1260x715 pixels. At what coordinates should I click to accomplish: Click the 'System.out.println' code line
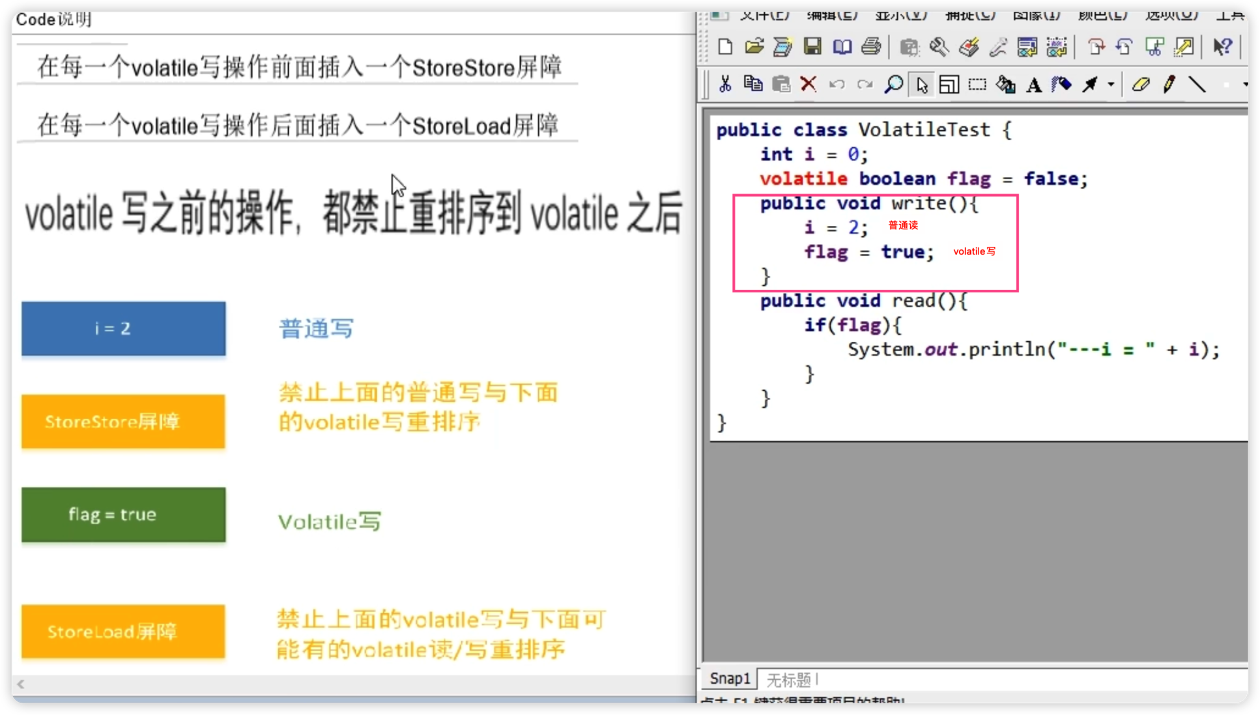(x=1033, y=350)
